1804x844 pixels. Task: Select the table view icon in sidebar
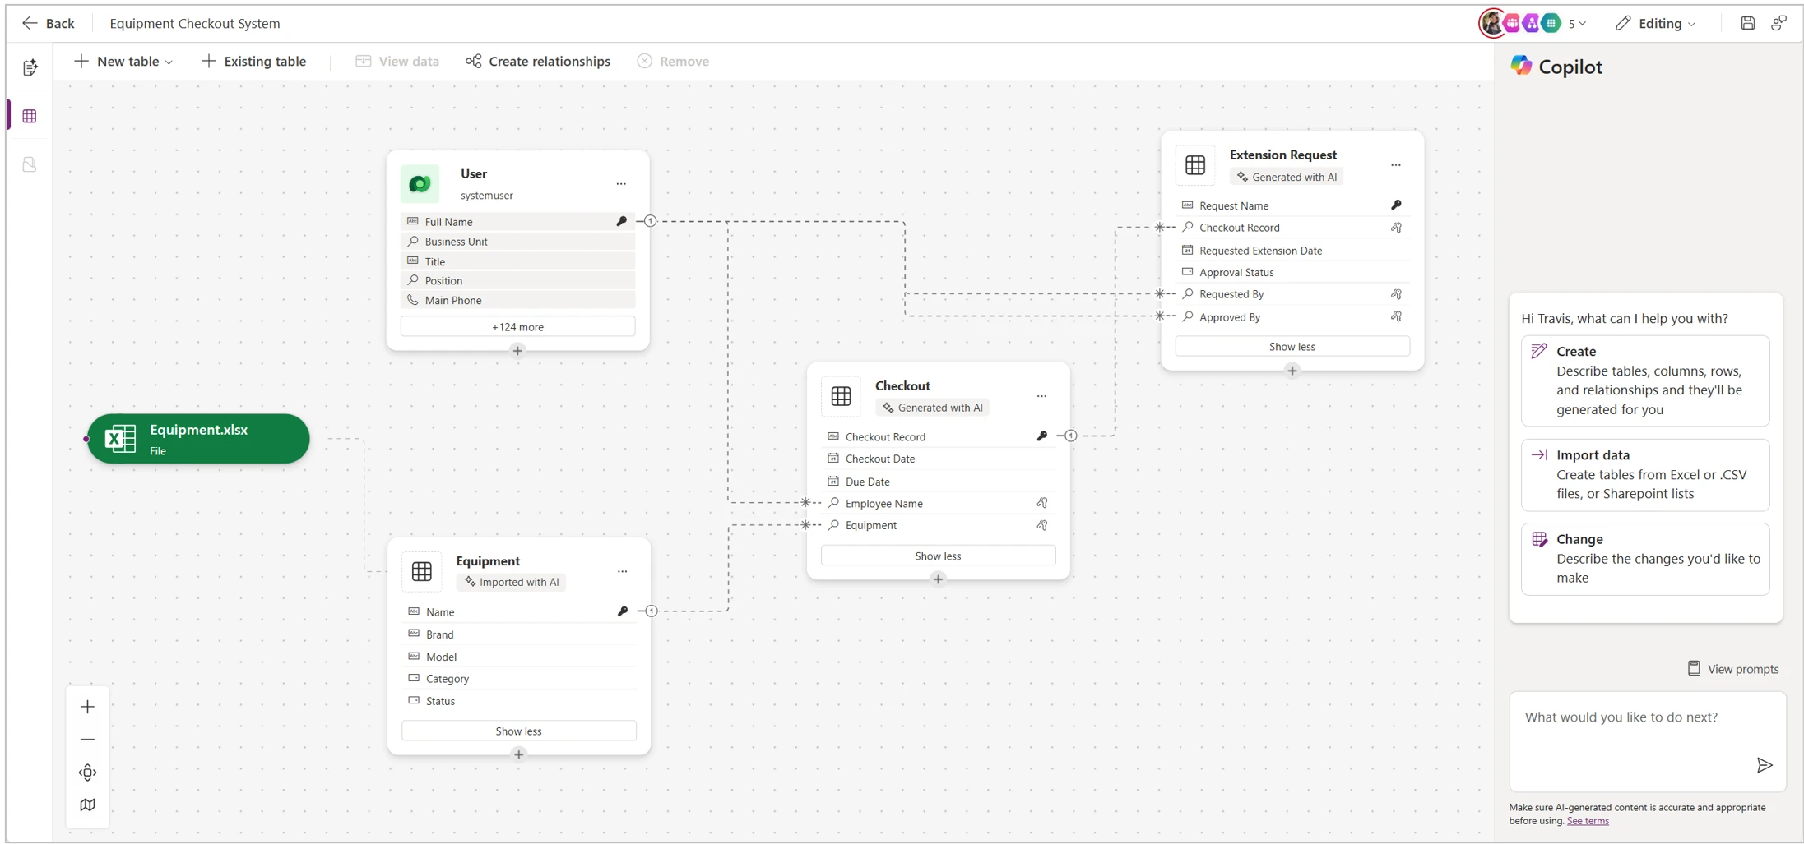pos(30,116)
